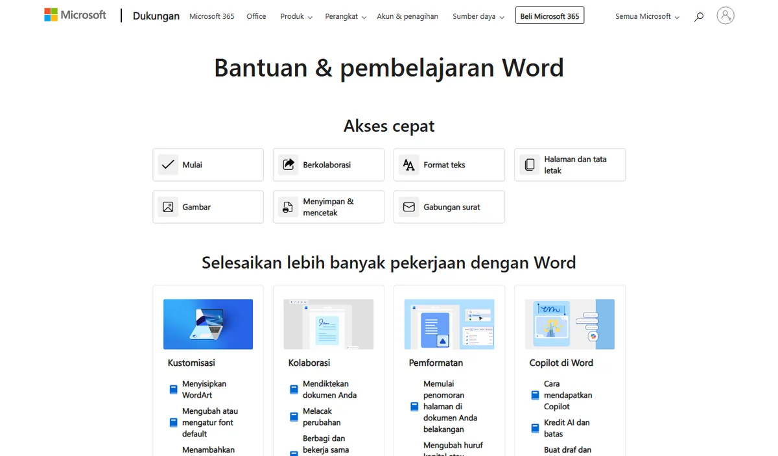Open the Menyisipkan WordArt article link
Image resolution: width=778 pixels, height=456 pixels.
point(204,389)
